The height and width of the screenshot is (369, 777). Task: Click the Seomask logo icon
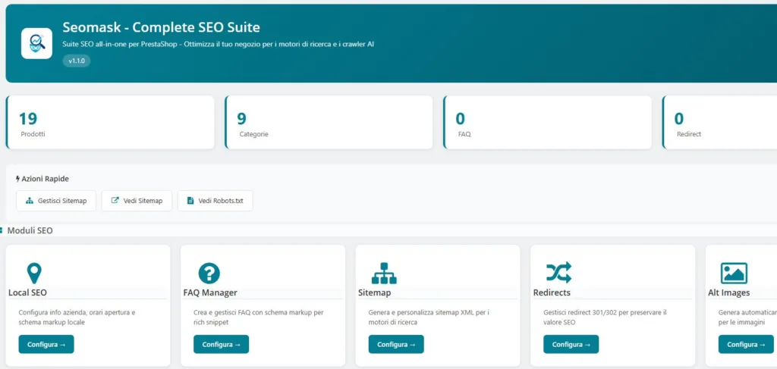click(x=36, y=43)
